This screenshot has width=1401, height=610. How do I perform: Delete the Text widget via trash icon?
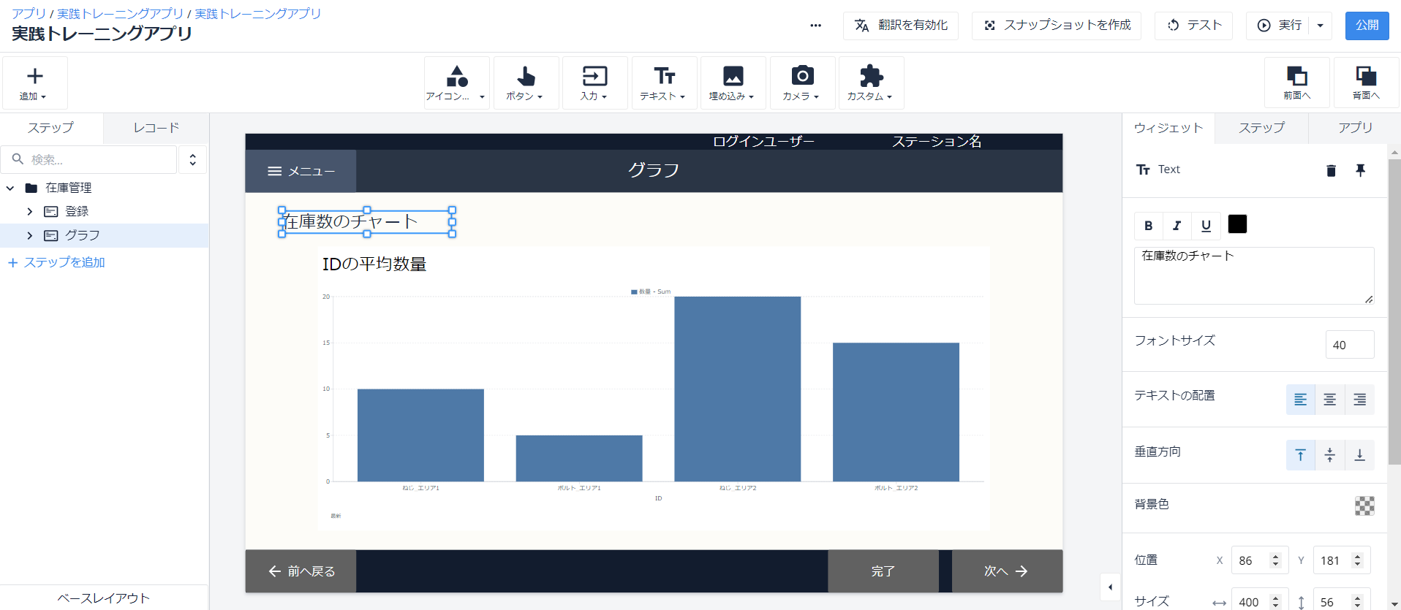pos(1331,170)
